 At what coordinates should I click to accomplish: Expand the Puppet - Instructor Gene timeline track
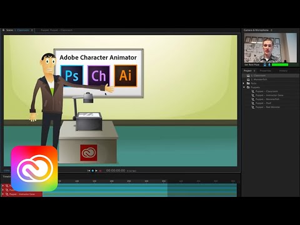(x=3, y=194)
